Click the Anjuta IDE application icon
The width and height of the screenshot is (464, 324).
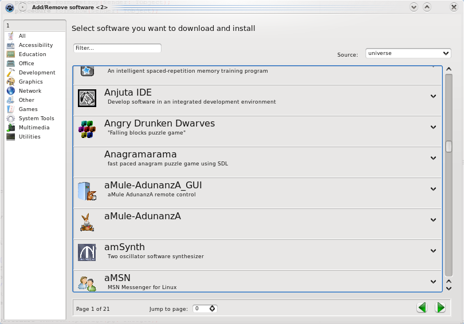tap(87, 98)
